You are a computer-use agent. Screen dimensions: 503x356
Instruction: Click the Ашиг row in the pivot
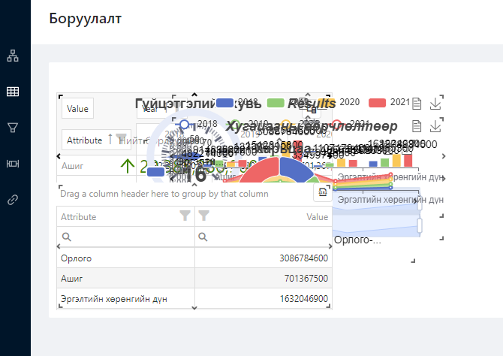[73, 166]
